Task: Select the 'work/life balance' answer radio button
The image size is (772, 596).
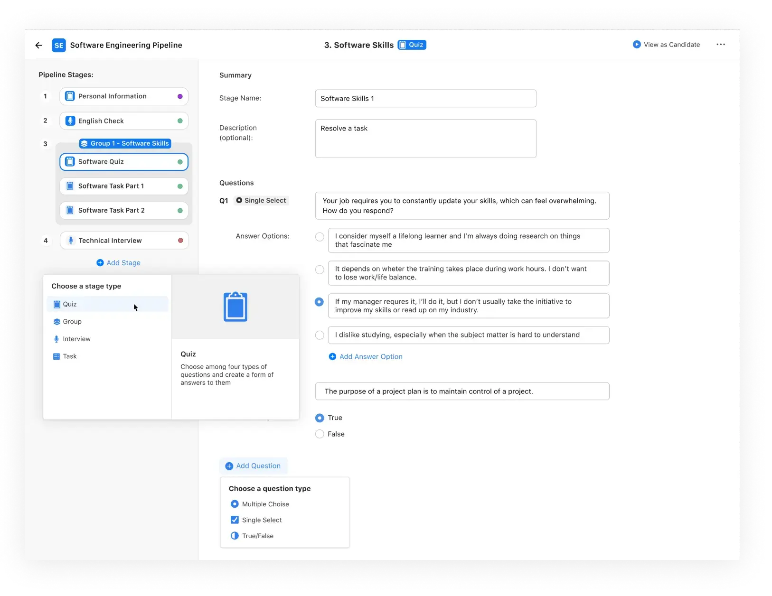Action: 320,270
